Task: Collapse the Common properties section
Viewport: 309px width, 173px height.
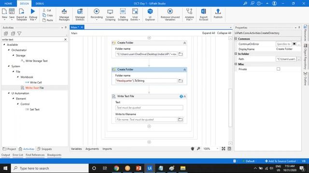Action: 236,39
